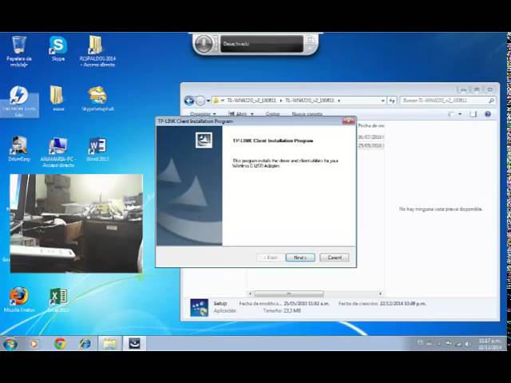The image size is (511, 383).
Task: Open recent locations dropdown beside Explorer nav arrows
Action: (x=208, y=101)
